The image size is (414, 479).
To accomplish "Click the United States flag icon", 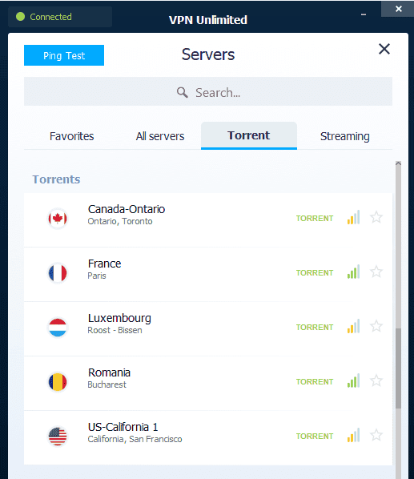I will click(58, 437).
